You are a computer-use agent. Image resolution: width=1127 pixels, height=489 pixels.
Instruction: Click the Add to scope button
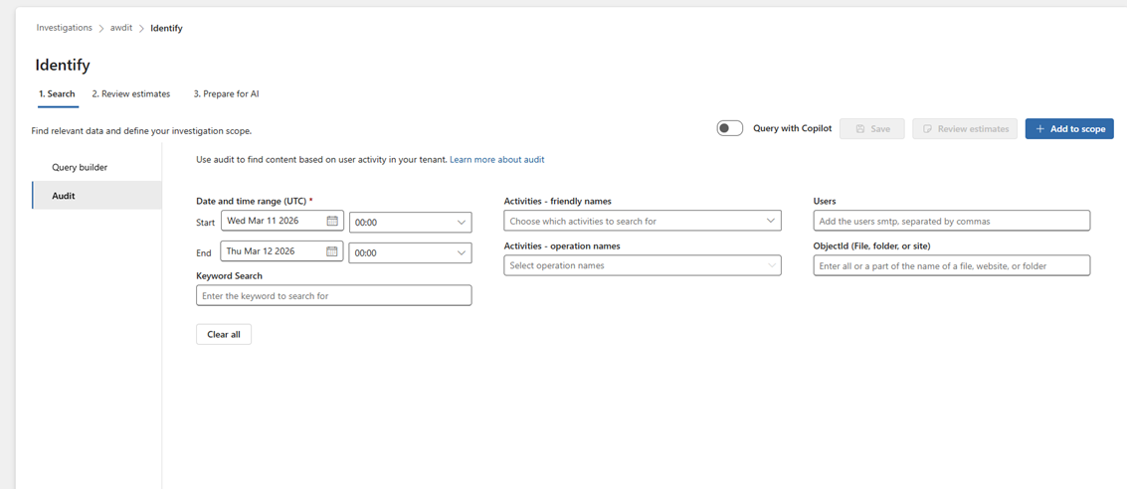[x=1069, y=128]
